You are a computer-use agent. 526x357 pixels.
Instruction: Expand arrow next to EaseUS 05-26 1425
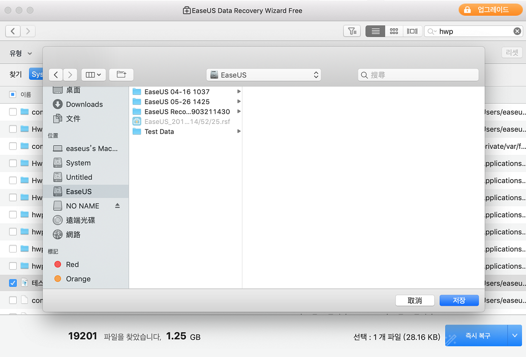coord(239,102)
